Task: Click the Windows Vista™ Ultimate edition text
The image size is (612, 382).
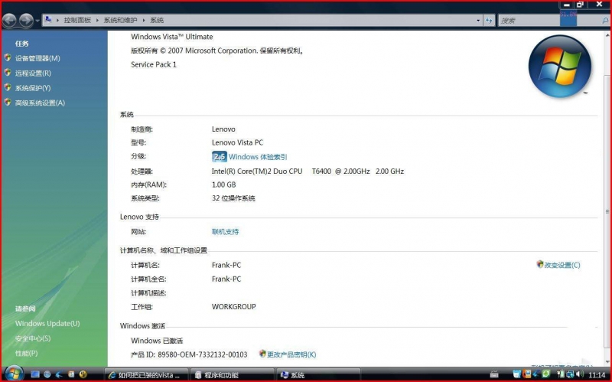Action: click(x=172, y=37)
